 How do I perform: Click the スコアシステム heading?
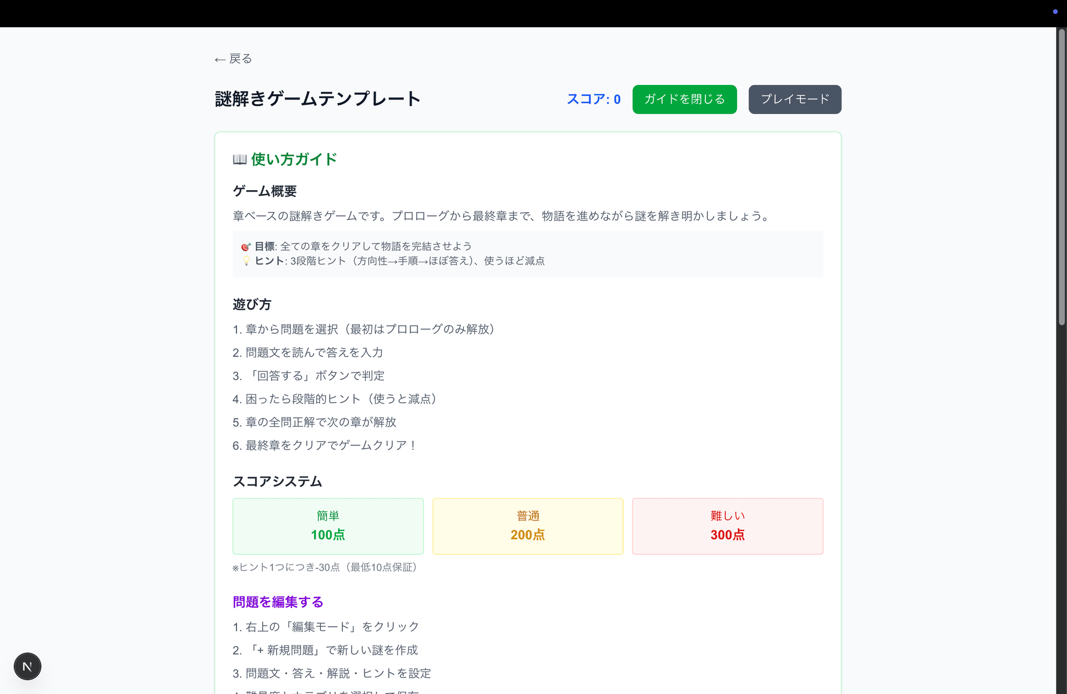pos(277,481)
